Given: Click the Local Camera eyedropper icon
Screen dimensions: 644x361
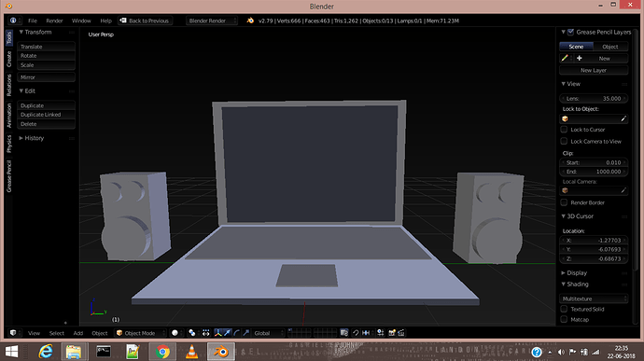Looking at the screenshot, I should [x=623, y=190].
